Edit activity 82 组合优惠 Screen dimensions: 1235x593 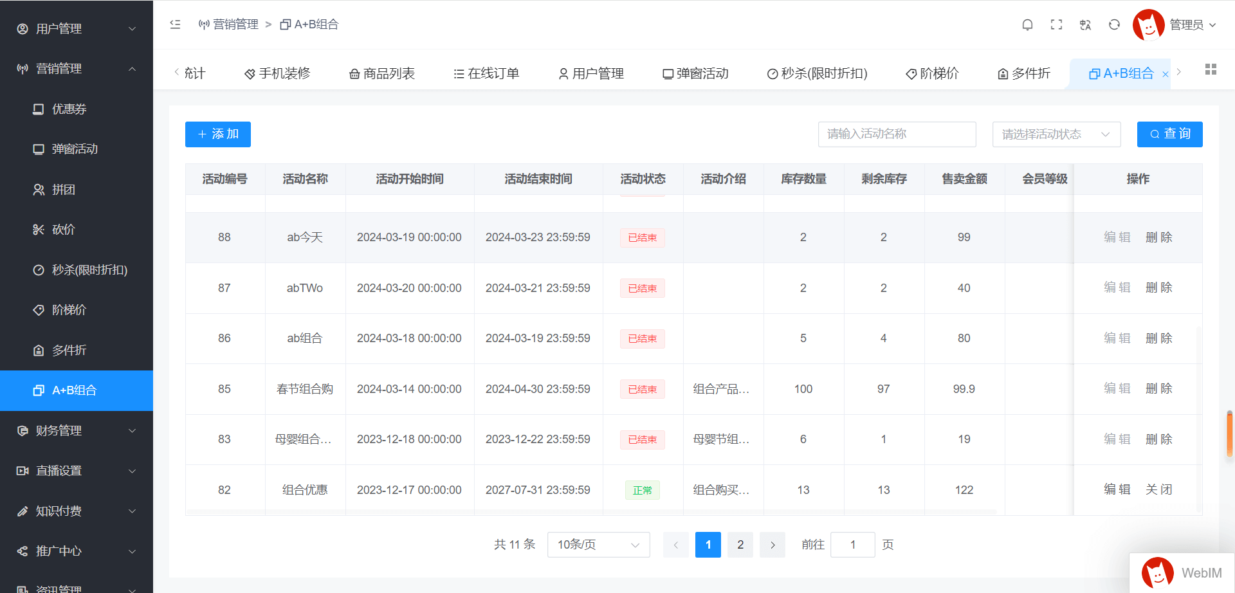pos(1117,489)
